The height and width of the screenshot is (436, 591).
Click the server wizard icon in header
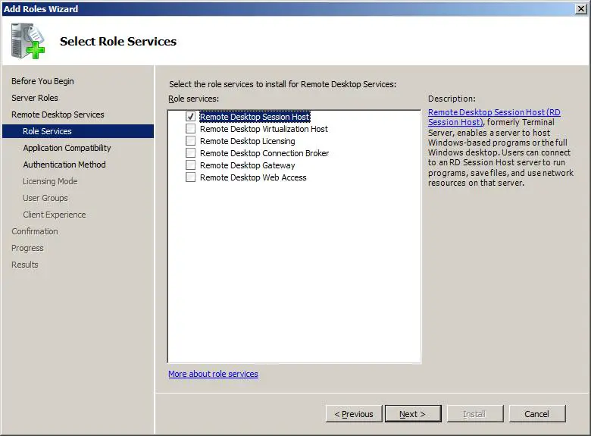[x=28, y=41]
